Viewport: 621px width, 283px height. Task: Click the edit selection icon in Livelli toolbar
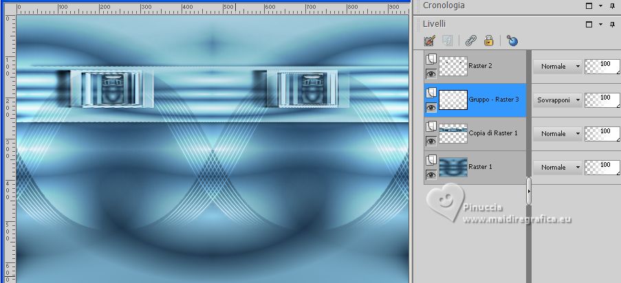[x=429, y=41]
